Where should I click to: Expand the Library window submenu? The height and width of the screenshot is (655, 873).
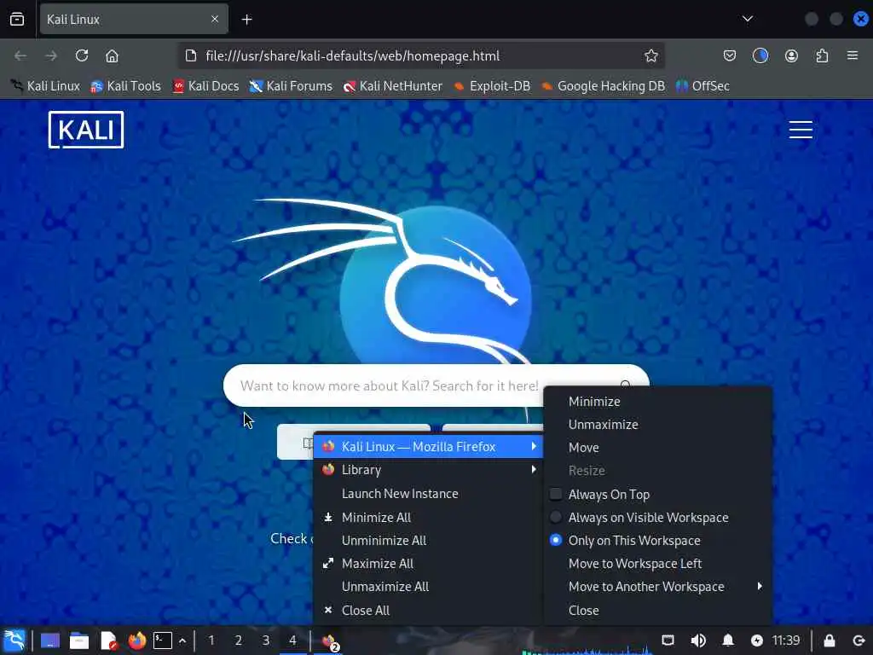(429, 470)
